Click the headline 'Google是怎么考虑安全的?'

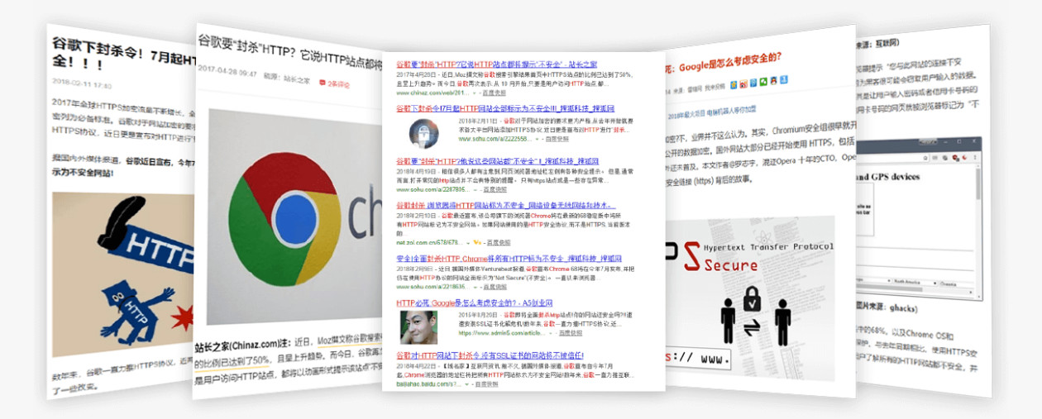(x=730, y=62)
